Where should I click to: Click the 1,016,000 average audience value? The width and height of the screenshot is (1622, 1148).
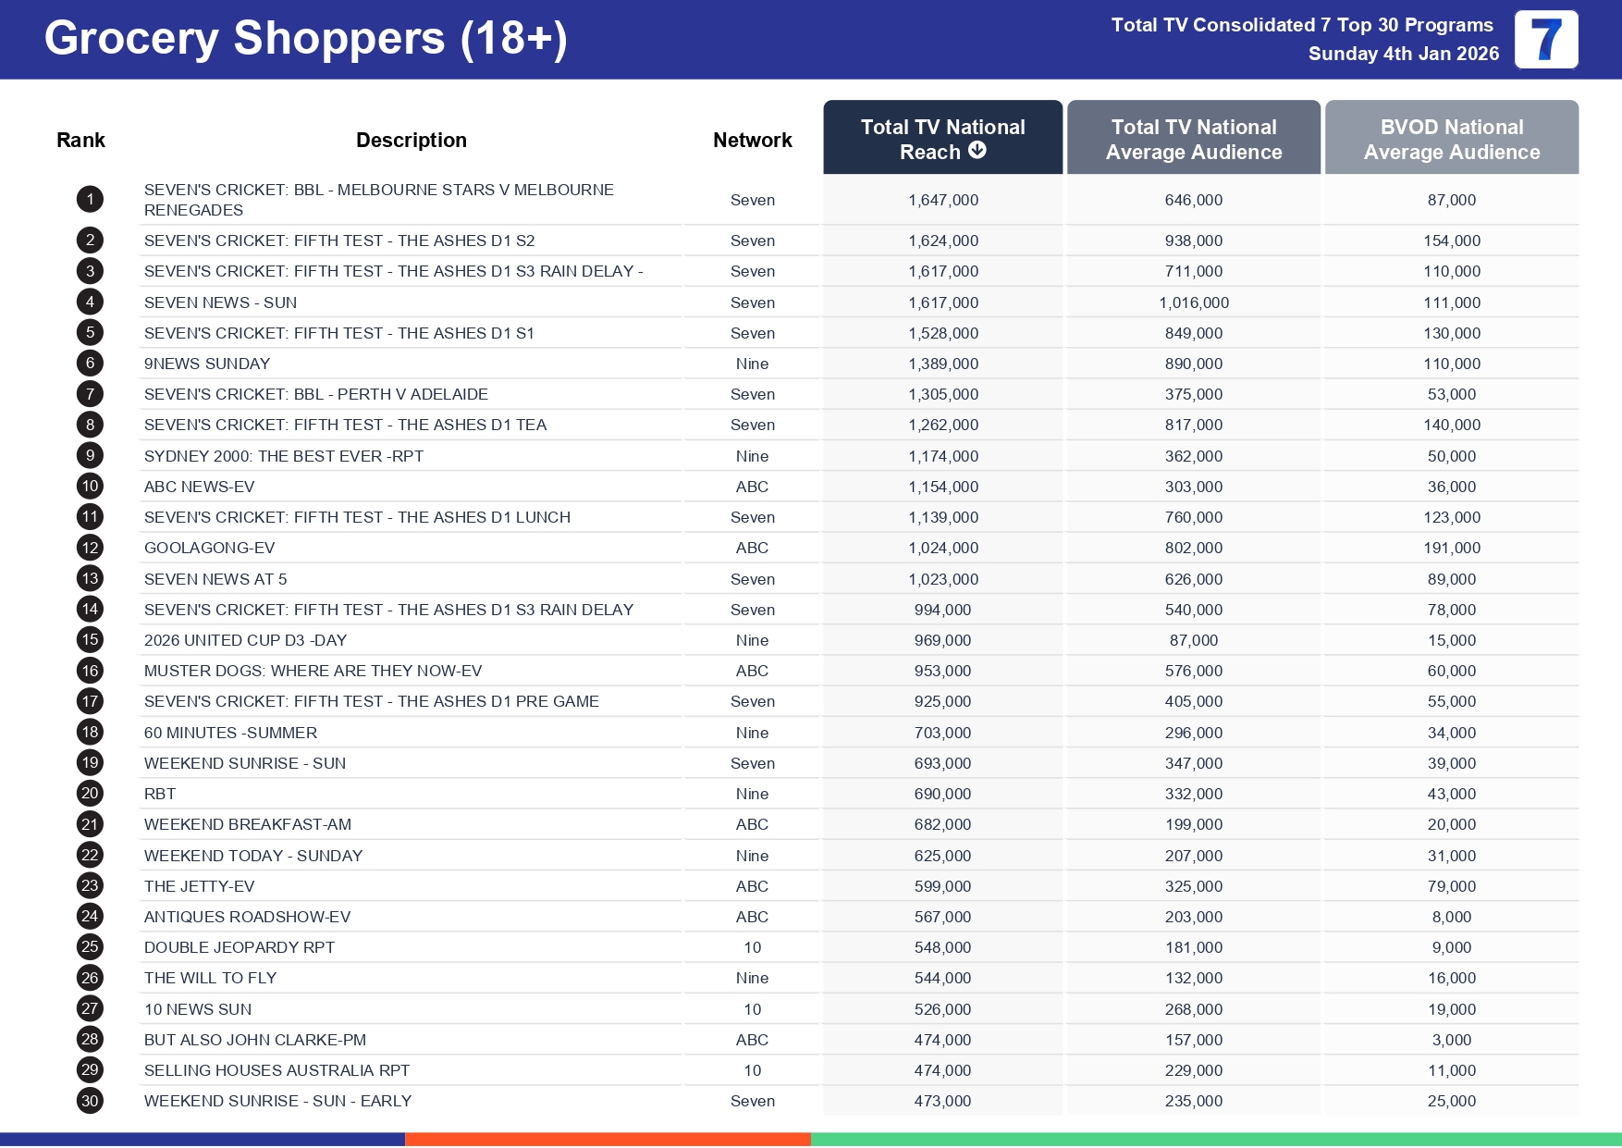tap(1193, 302)
